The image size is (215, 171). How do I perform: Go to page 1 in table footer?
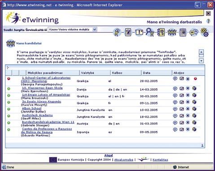(202, 145)
